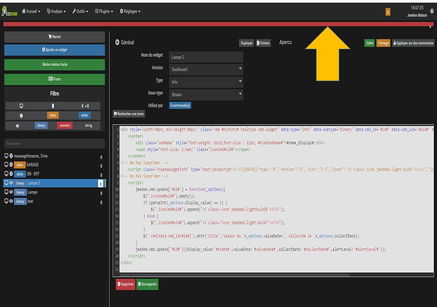The width and height of the screenshot is (437, 307).
Task: Open the Accueil menu
Action: tap(31, 11)
